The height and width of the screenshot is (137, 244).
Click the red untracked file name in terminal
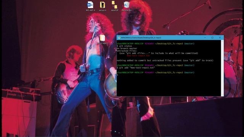pos(138,56)
